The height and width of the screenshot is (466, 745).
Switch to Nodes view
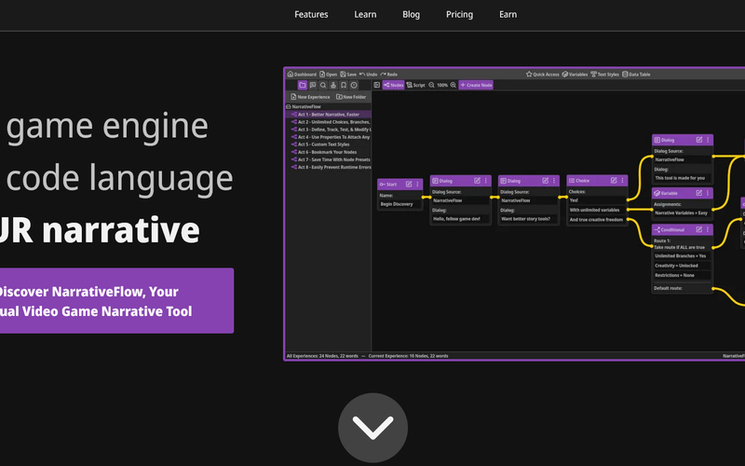click(393, 85)
